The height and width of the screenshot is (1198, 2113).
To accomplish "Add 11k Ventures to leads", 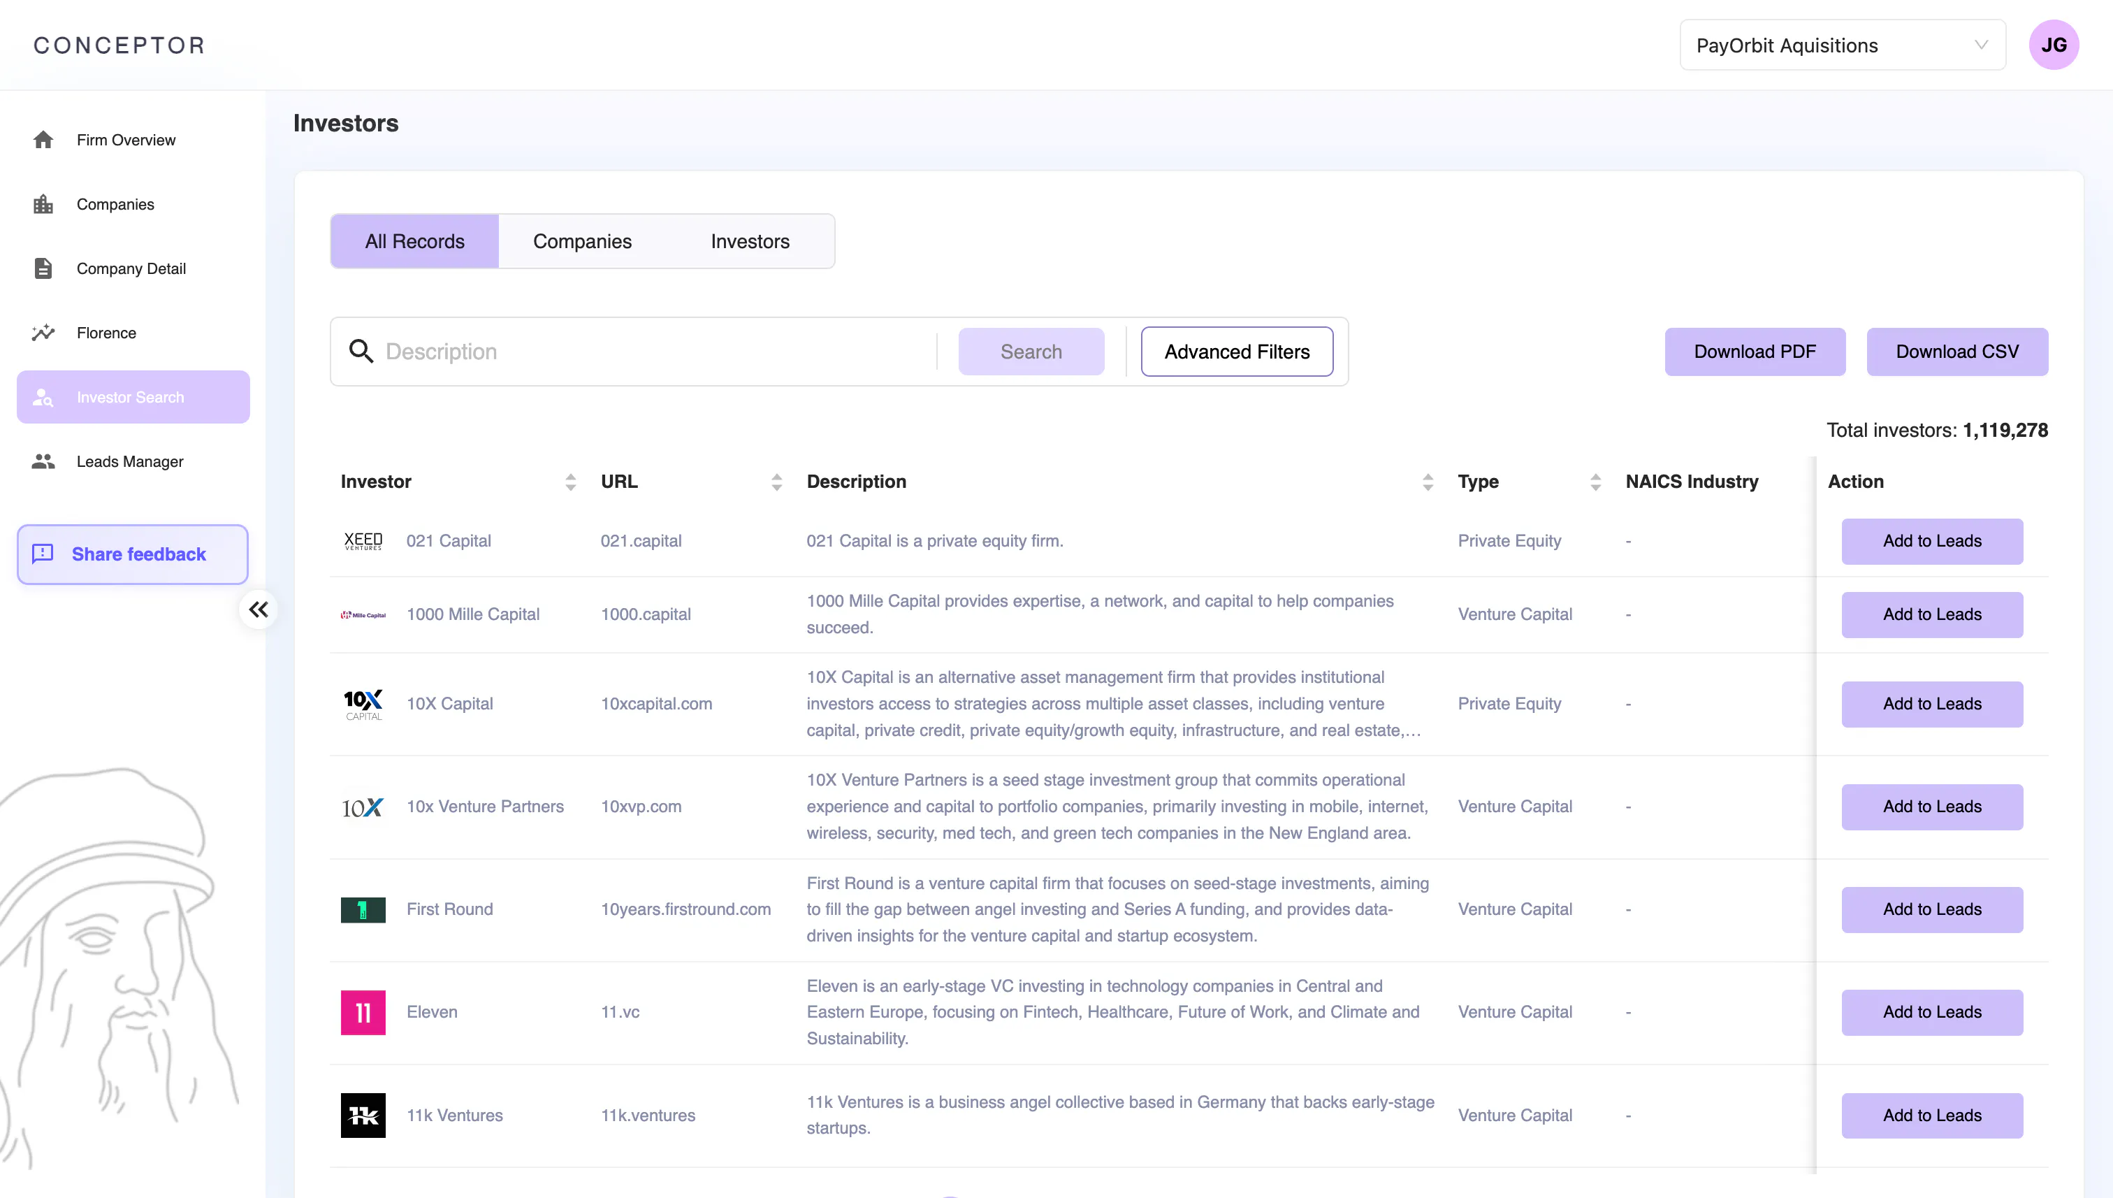I will 1932,1116.
